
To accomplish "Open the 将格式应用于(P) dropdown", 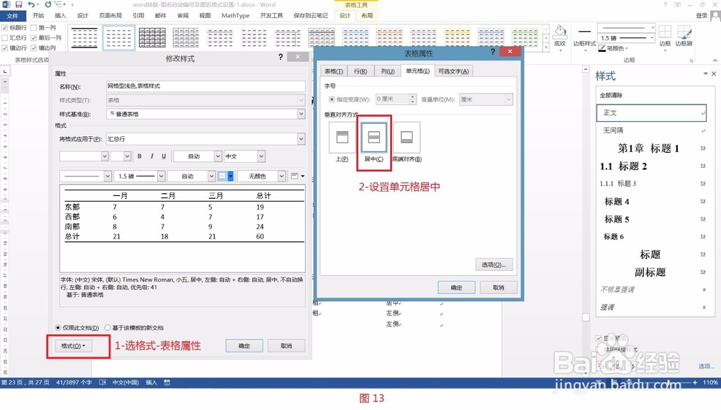I will click(x=301, y=139).
